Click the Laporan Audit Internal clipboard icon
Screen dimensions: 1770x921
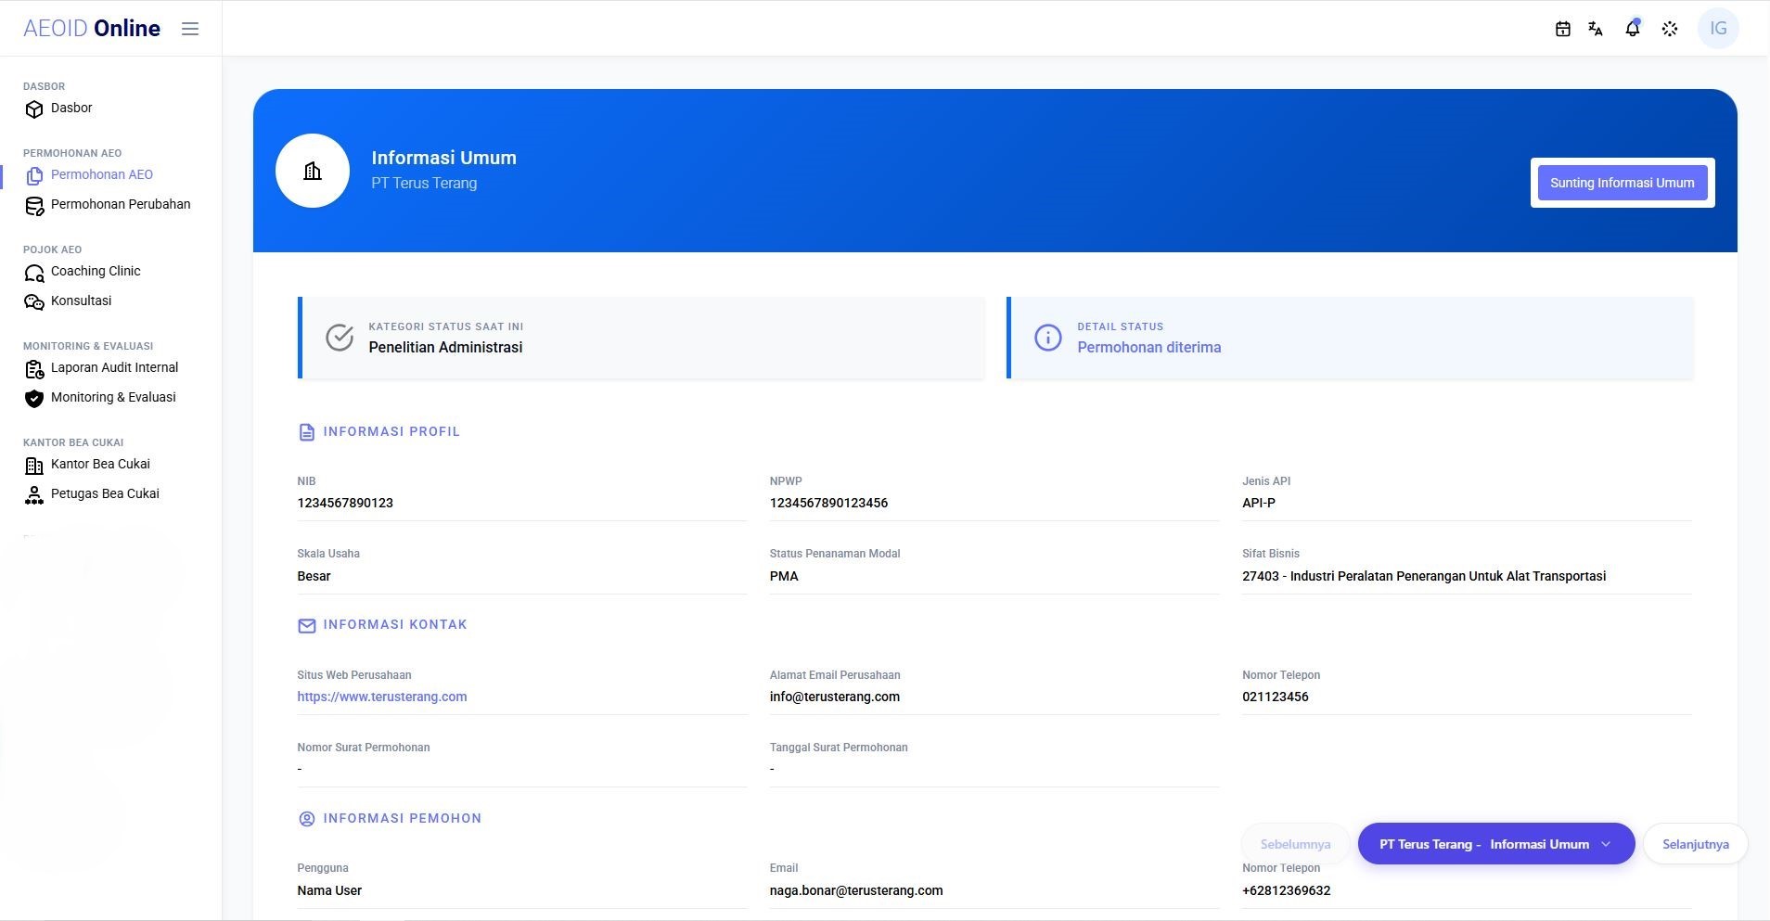[34, 369]
